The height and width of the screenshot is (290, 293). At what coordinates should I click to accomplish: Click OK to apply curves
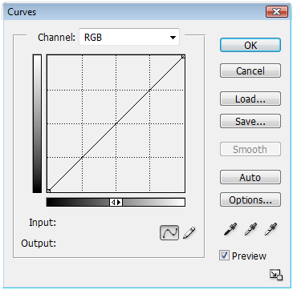[250, 45]
